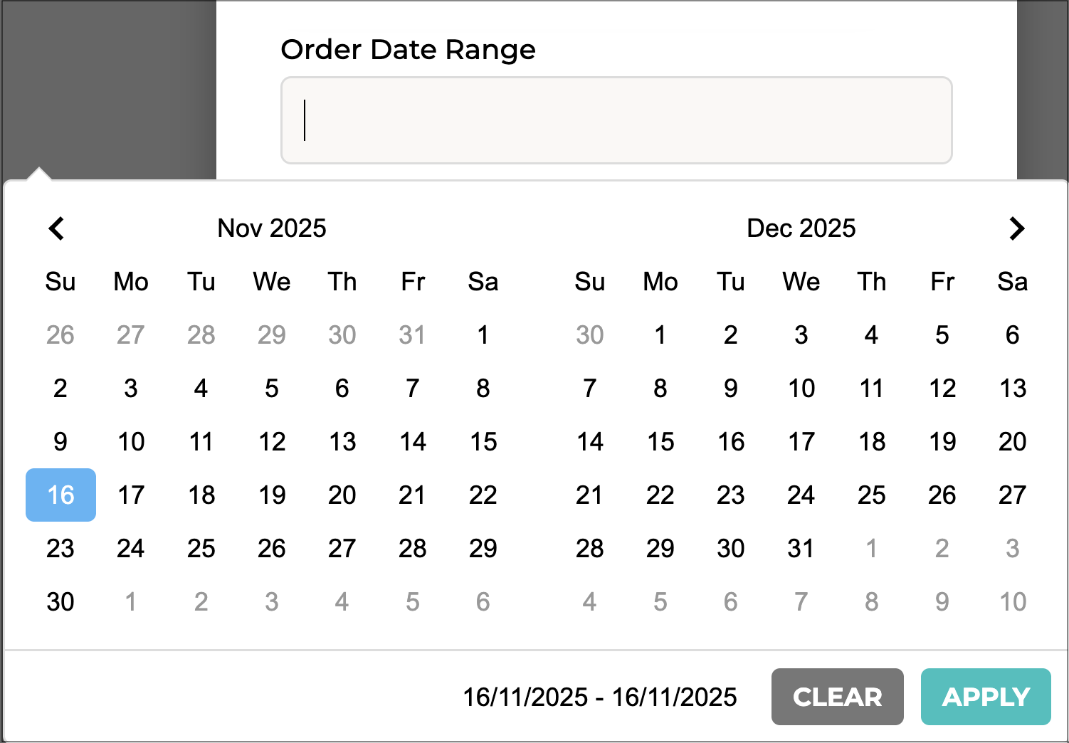1069x743 pixels.
Task: Select the highlighted November 16 date
Action: (x=60, y=495)
